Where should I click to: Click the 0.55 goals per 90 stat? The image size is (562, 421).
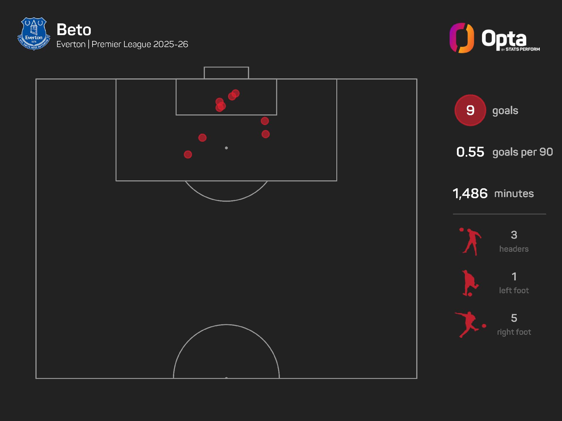point(504,152)
